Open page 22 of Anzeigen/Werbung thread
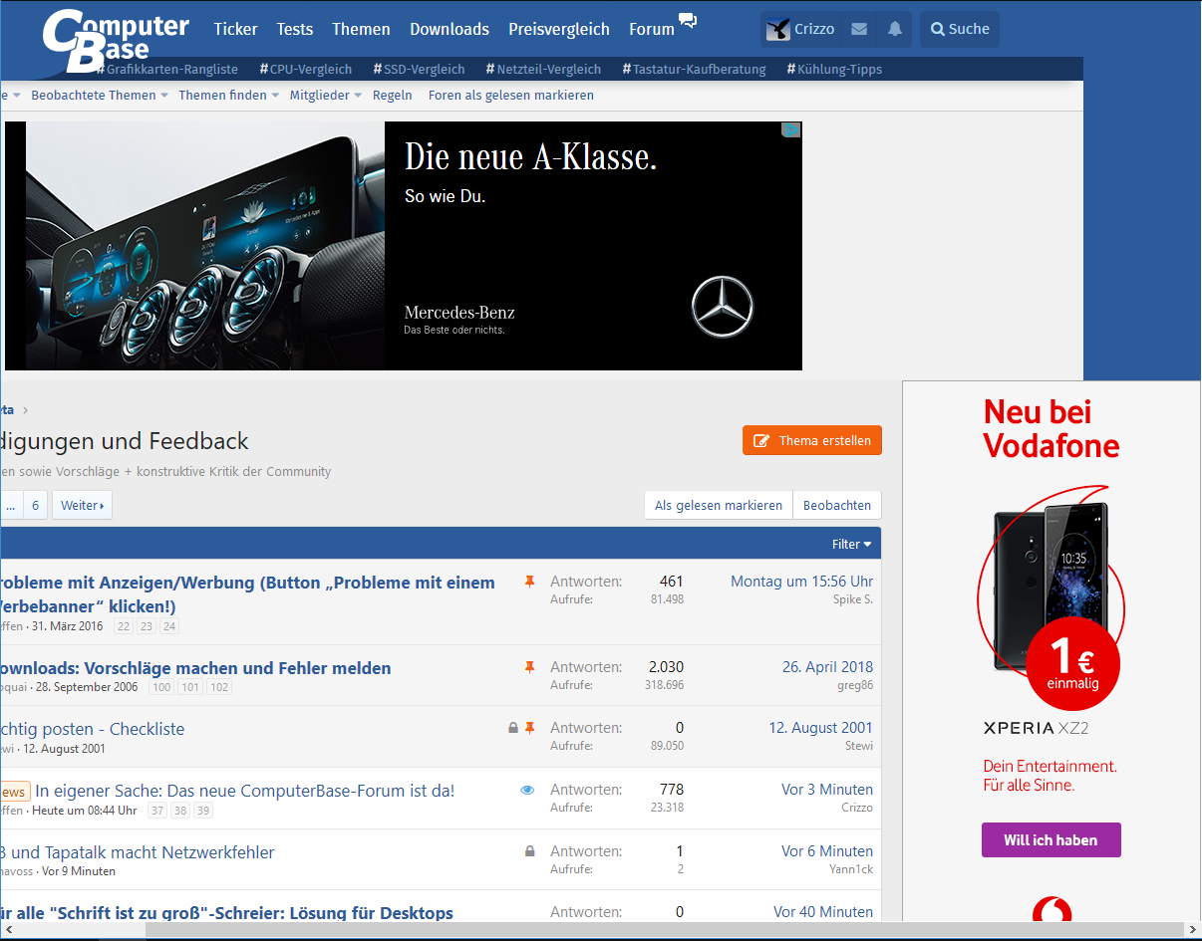Viewport: 1202px width, 941px height. point(124,626)
